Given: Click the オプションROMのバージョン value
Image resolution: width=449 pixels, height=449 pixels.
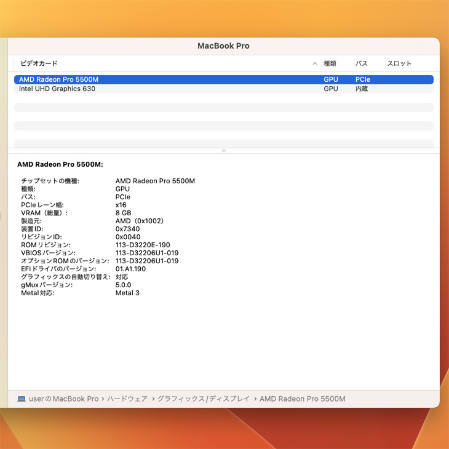Looking at the screenshot, I should point(147,261).
